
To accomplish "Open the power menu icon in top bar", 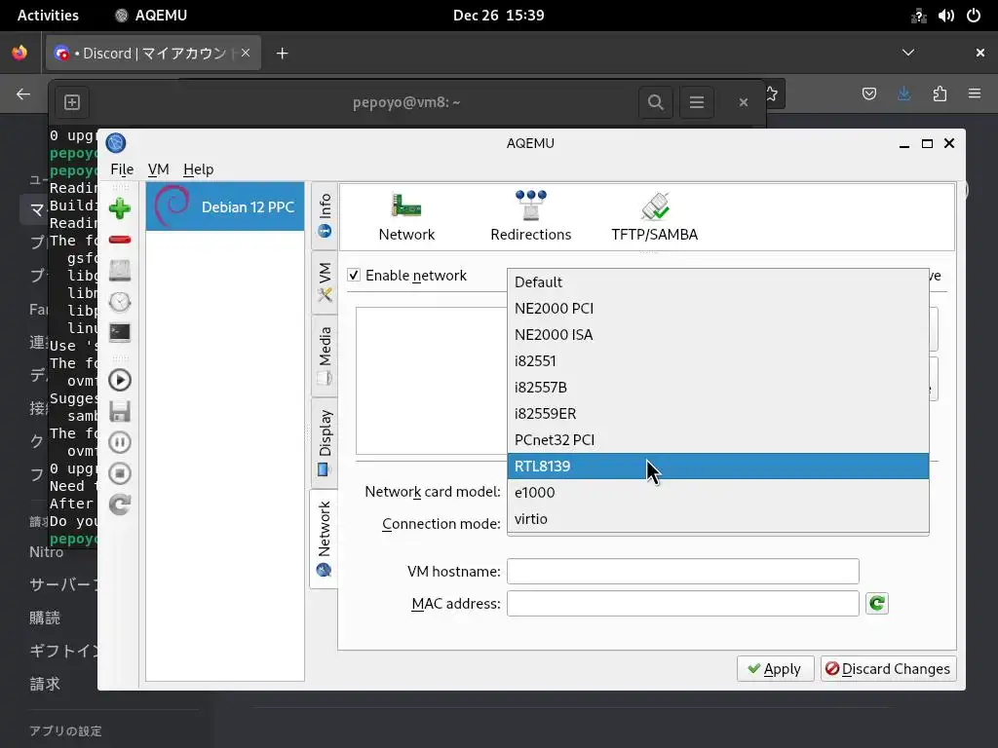I will click(x=974, y=16).
